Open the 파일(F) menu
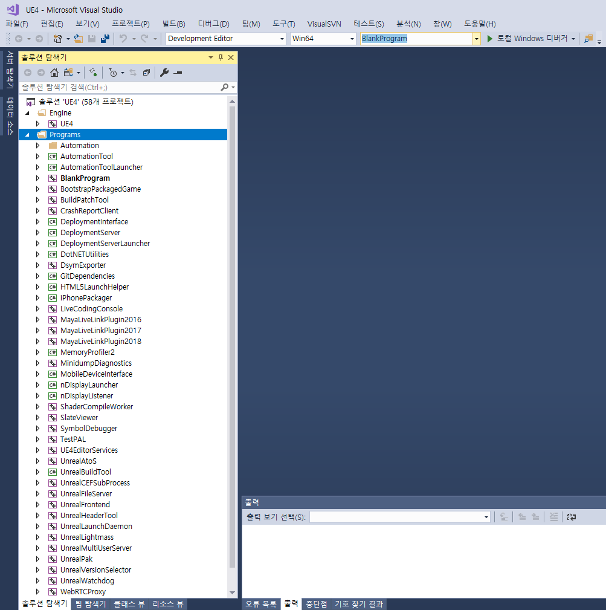Image resolution: width=606 pixels, height=610 pixels. (x=17, y=24)
